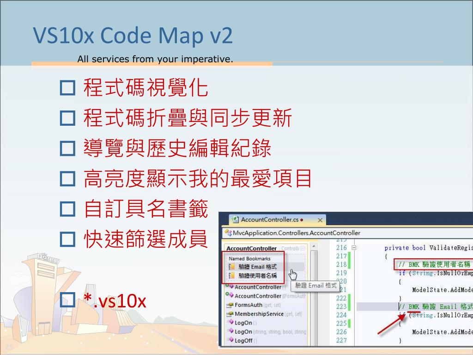This screenshot has width=473, height=355.
Task: Click the FormsAuth property icon
Action: click(x=230, y=305)
